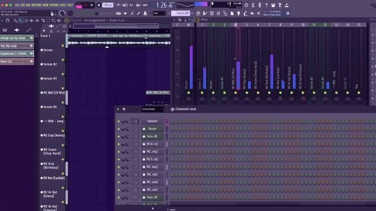Click the Sampler channel button
Image resolution: width=376 pixels, height=211 pixels.
pos(152,121)
